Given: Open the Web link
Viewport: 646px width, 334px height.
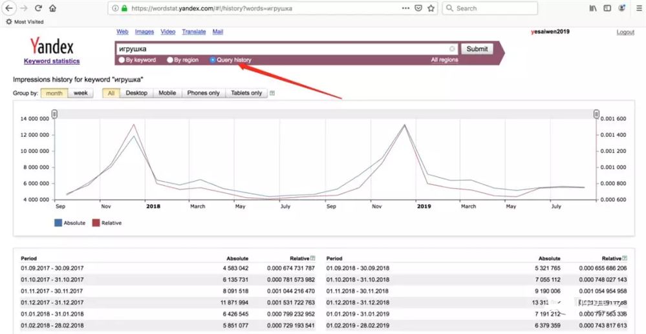Looking at the screenshot, I should (x=122, y=32).
